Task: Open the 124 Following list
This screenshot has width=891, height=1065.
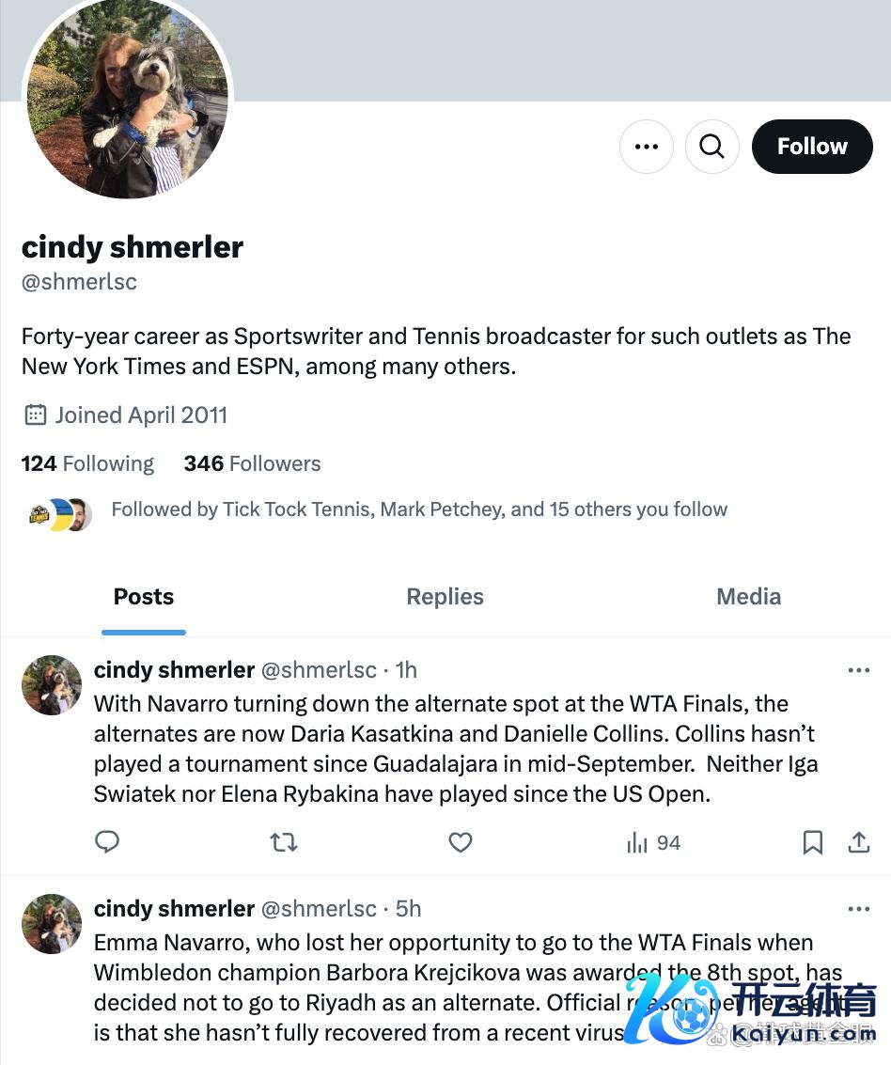Action: click(87, 463)
